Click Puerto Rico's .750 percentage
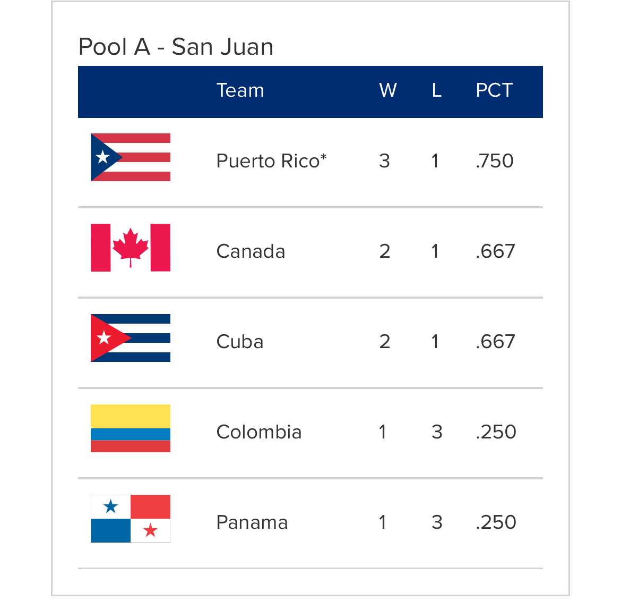The width and height of the screenshot is (621, 600). tap(495, 161)
